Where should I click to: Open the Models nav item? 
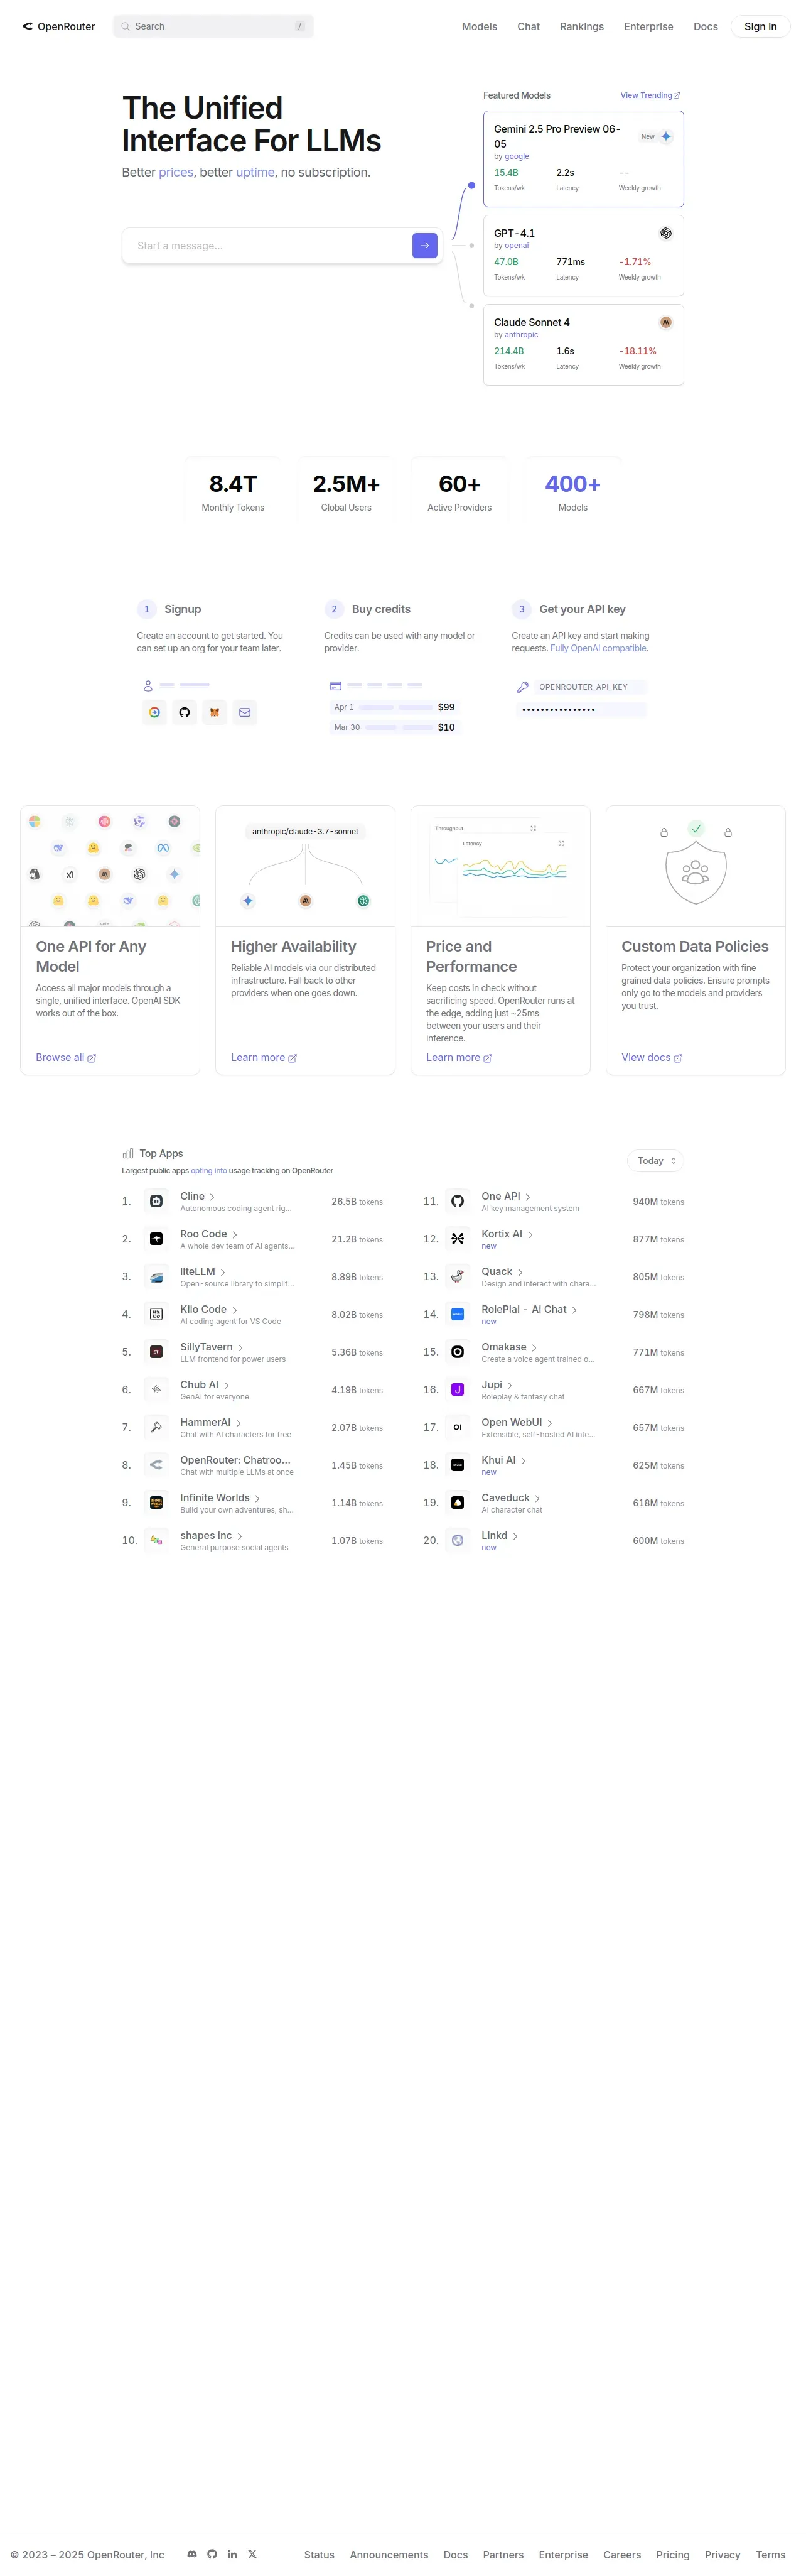click(x=480, y=27)
